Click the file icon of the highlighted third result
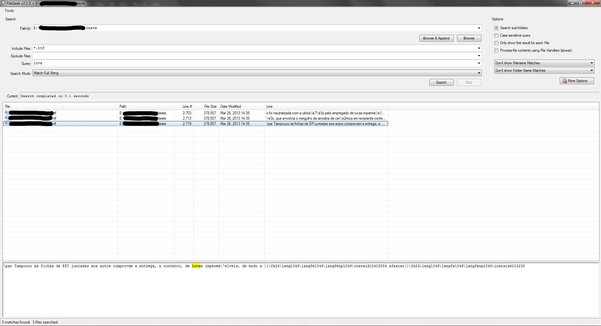Image resolution: width=601 pixels, height=326 pixels. click(6, 123)
